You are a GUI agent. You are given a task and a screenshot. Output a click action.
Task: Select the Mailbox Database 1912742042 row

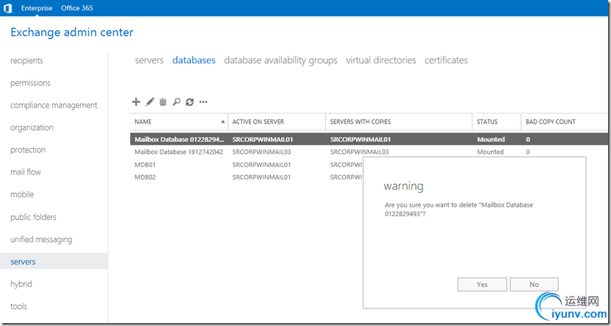pyautogui.click(x=369, y=152)
